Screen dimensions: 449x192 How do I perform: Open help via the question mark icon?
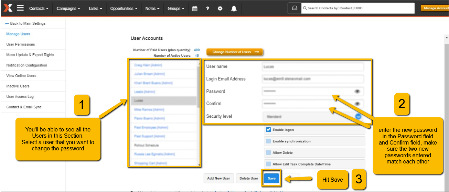click(207, 9)
